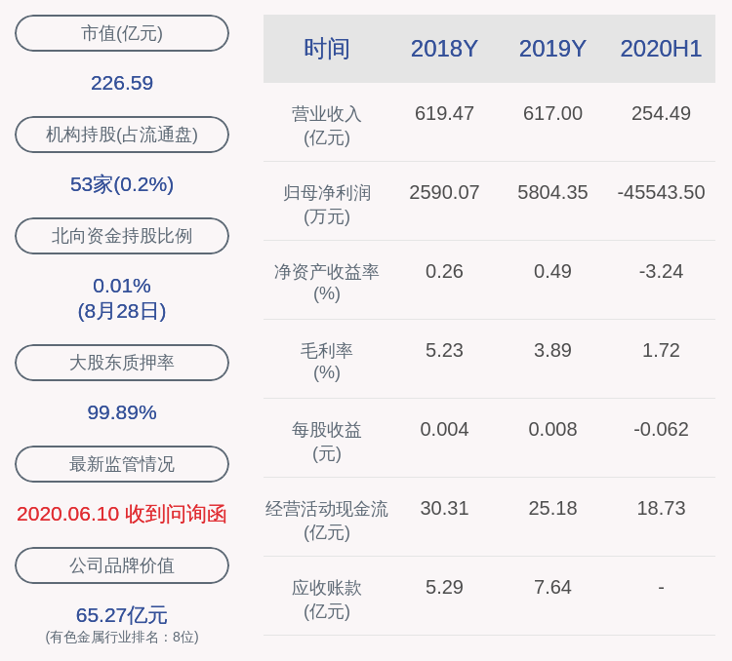Select cash flow cell 18.73

tap(661, 508)
